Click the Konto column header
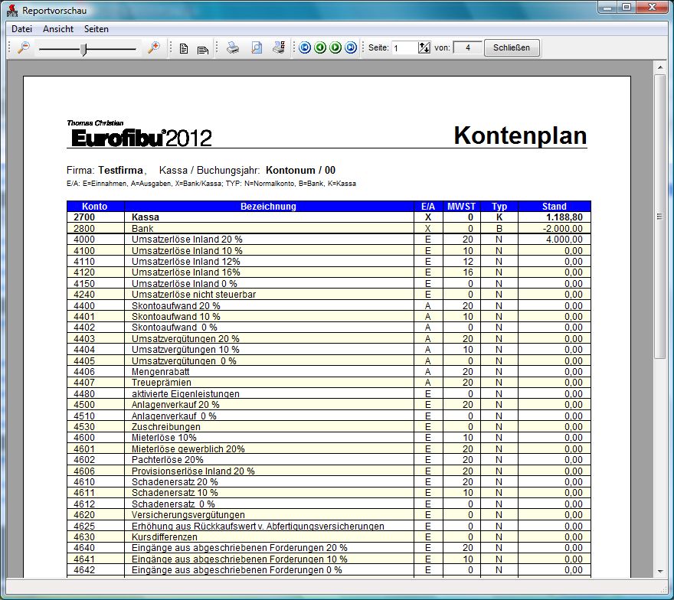The height and width of the screenshot is (600, 674). coord(95,206)
